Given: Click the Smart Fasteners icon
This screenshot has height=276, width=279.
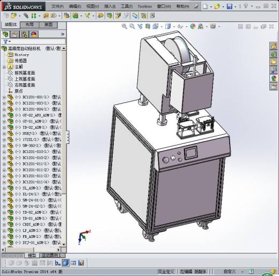Looking at the screenshot, I should 46,16.
